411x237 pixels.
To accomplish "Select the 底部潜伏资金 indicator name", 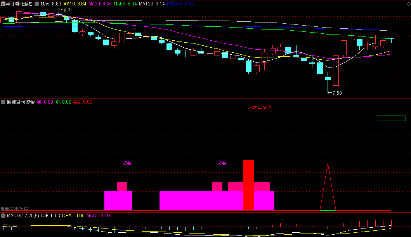I will click(21, 102).
